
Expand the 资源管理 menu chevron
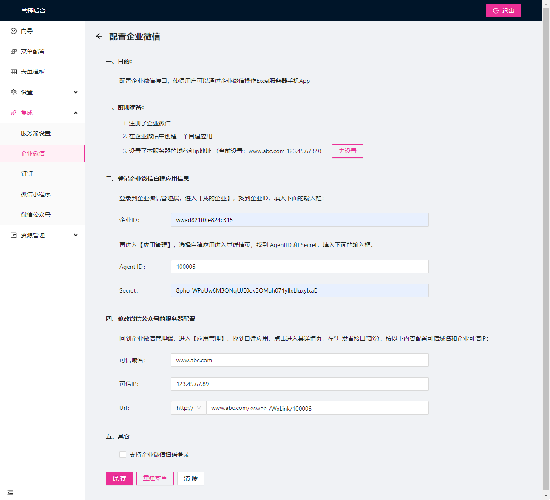(76, 235)
